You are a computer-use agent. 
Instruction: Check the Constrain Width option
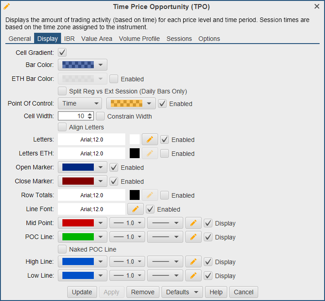[x=100, y=116]
